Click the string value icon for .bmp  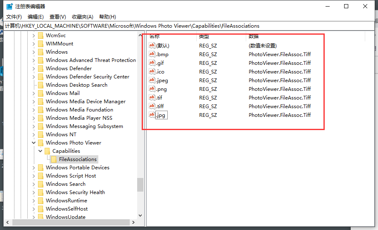click(152, 54)
